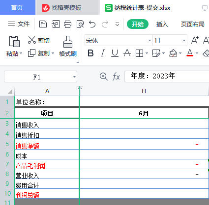Open the 页面布局 ribbon tab

coord(193,24)
